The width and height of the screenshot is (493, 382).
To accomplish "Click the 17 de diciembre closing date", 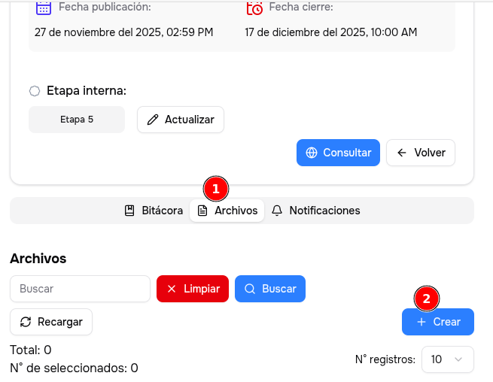I will (331, 32).
